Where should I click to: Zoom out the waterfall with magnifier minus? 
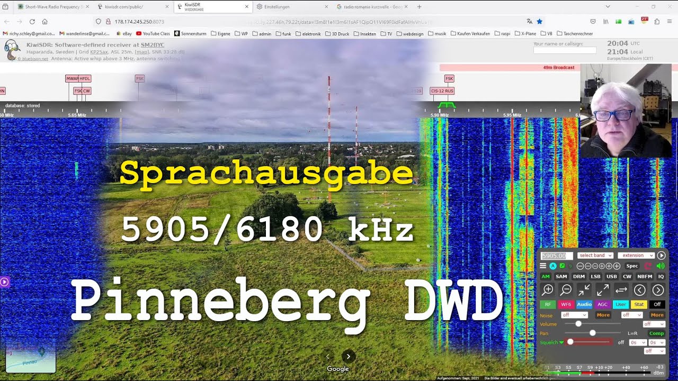coord(566,290)
